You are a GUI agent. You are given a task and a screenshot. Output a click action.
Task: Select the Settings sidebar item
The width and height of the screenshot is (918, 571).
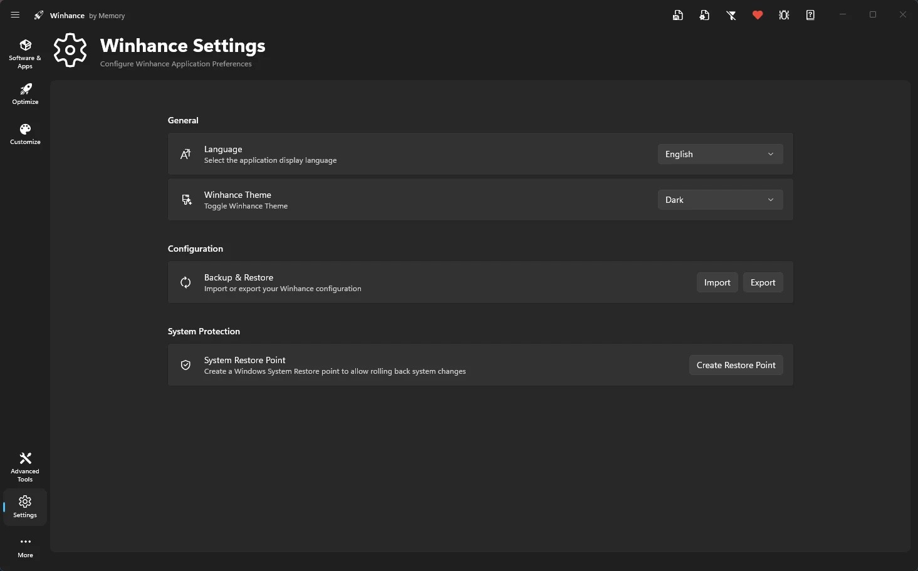(x=25, y=507)
